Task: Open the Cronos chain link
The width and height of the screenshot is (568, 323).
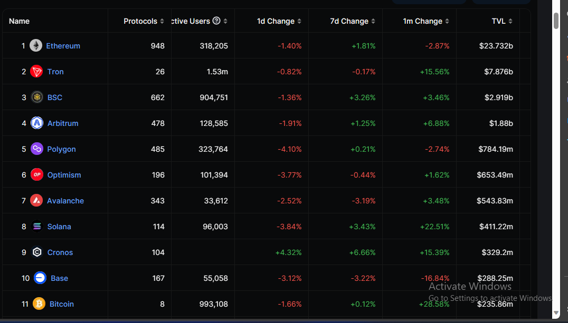Action: coord(60,252)
